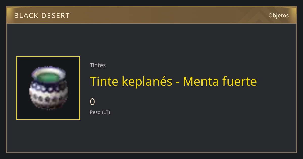Viewport: 303px width, 159px height.
Task: Select the Tintes category label
Action: tap(98, 65)
